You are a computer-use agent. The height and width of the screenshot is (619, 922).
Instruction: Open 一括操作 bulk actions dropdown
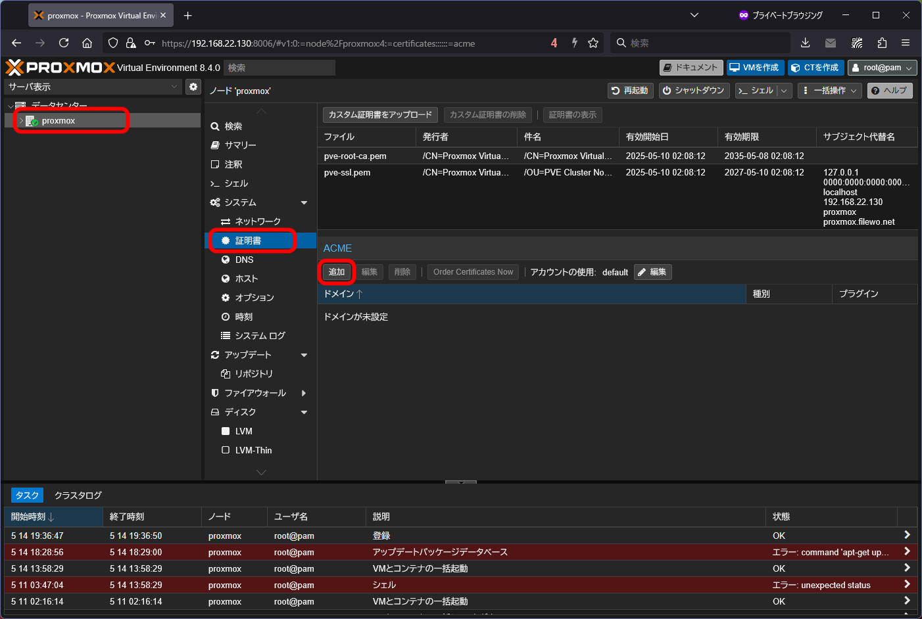pos(830,91)
